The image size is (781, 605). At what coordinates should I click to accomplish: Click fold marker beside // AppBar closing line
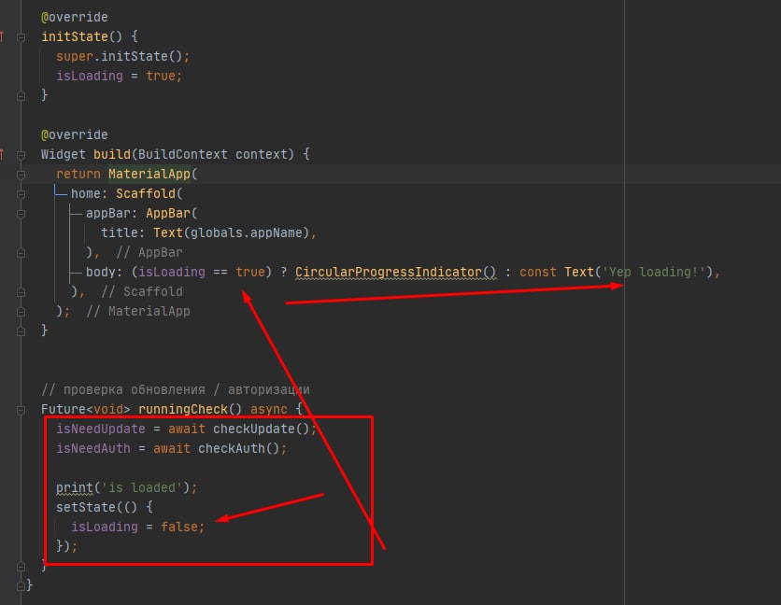21,253
